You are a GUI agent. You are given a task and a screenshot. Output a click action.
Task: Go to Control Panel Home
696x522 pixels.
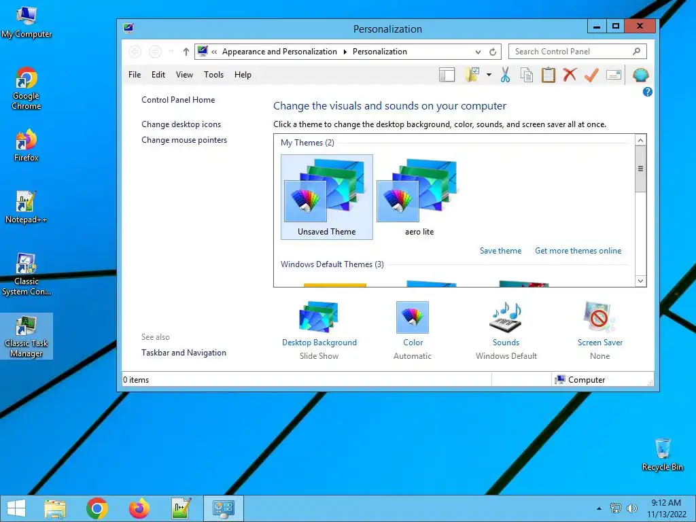[178, 100]
